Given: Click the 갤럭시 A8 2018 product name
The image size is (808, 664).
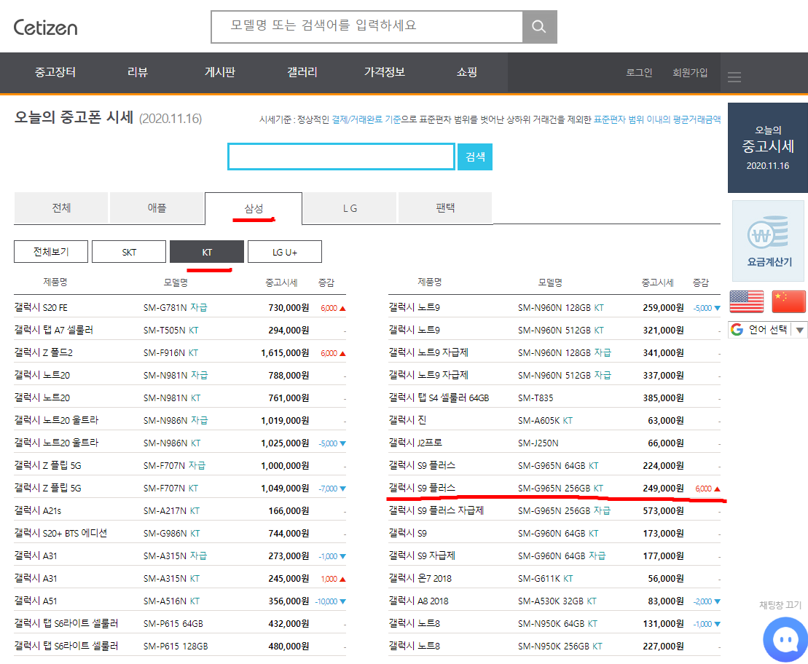Looking at the screenshot, I should pyautogui.click(x=418, y=601).
